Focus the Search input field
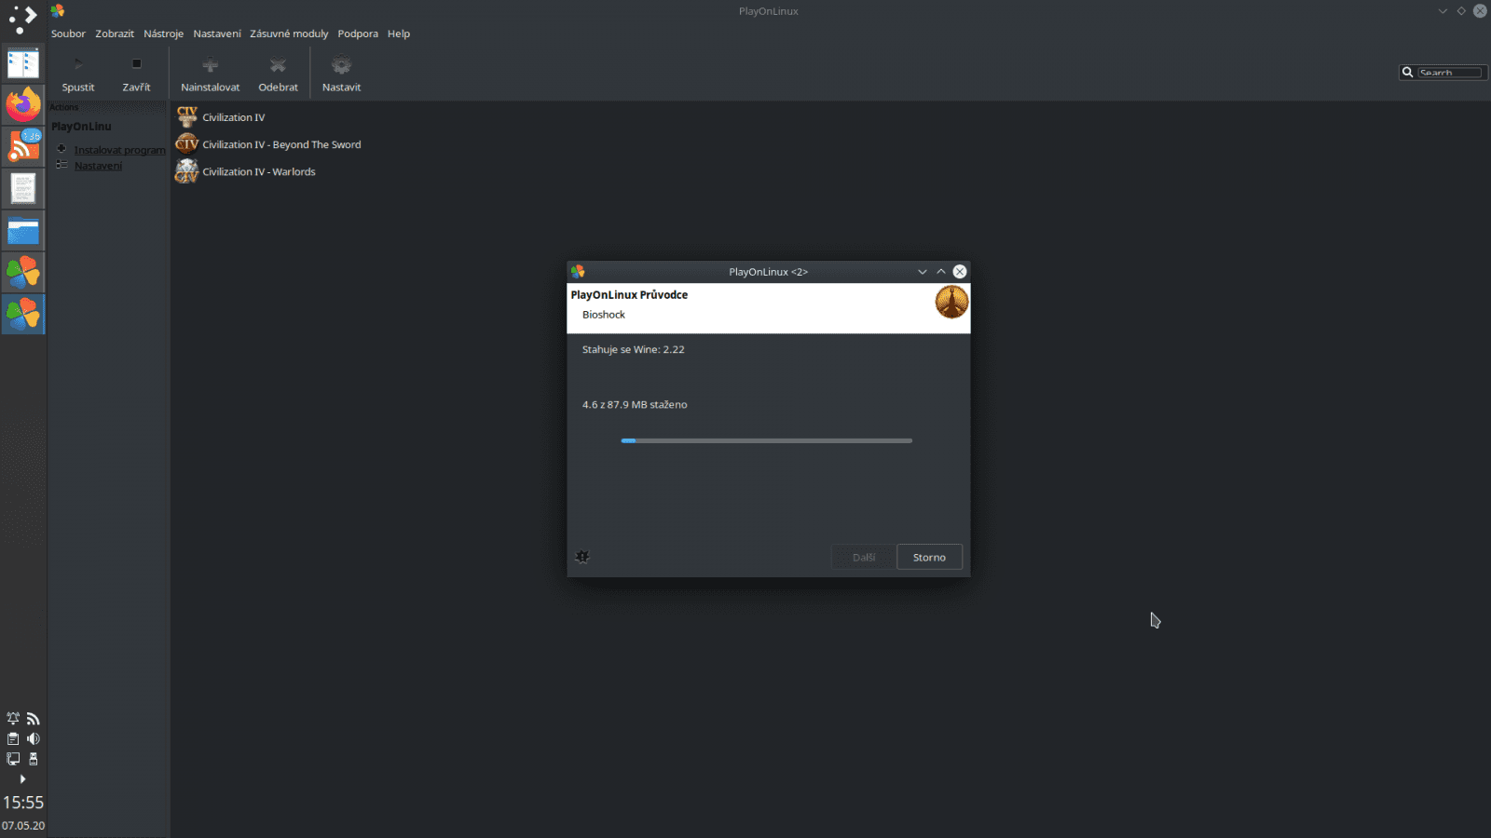Image resolution: width=1491 pixels, height=838 pixels. (x=1450, y=73)
